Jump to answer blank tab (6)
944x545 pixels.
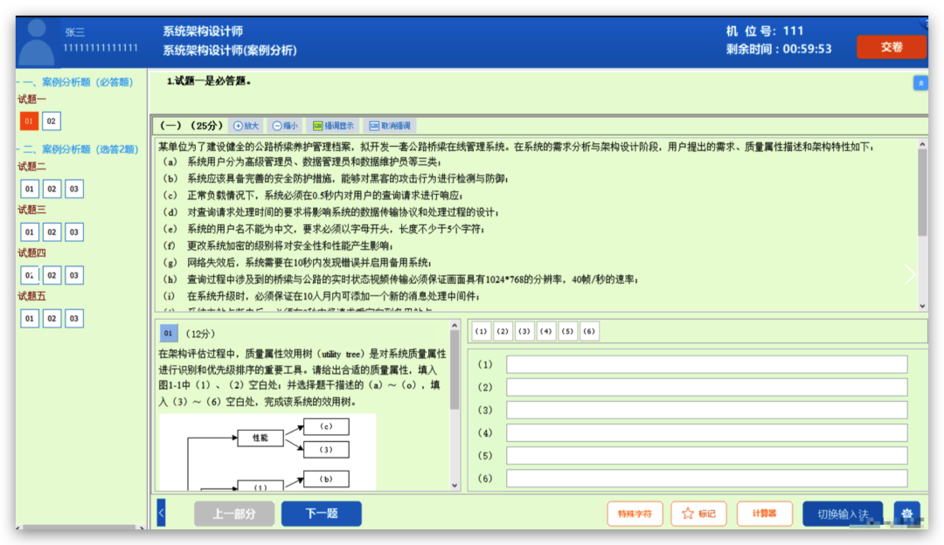tap(589, 331)
